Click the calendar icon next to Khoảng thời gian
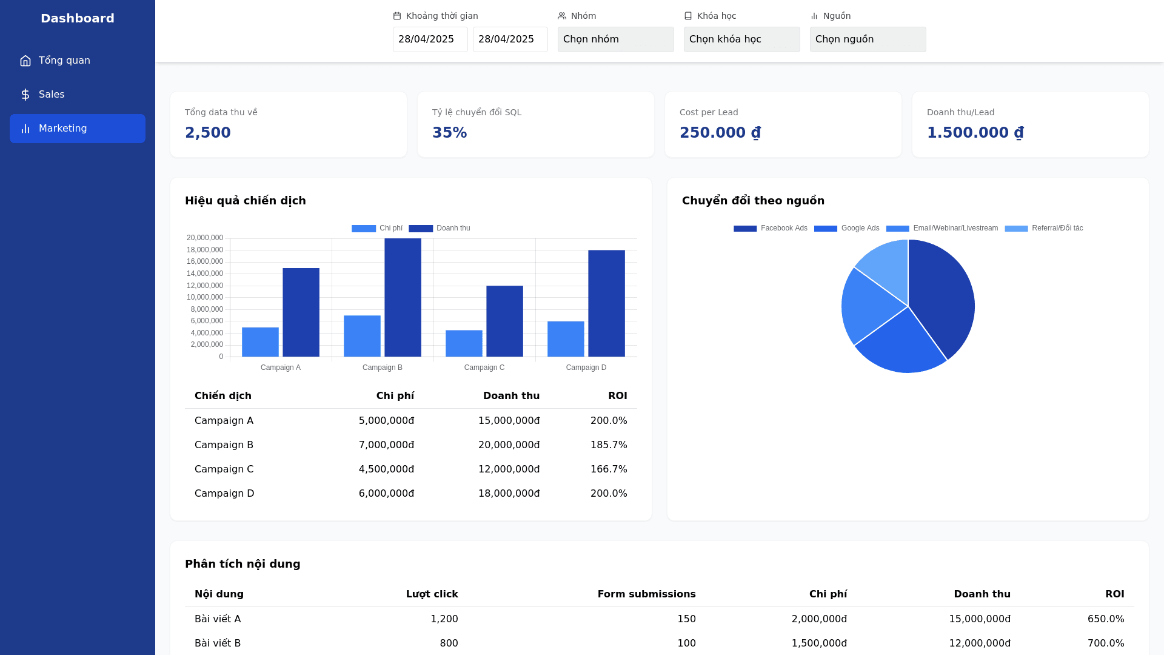 pyautogui.click(x=397, y=16)
